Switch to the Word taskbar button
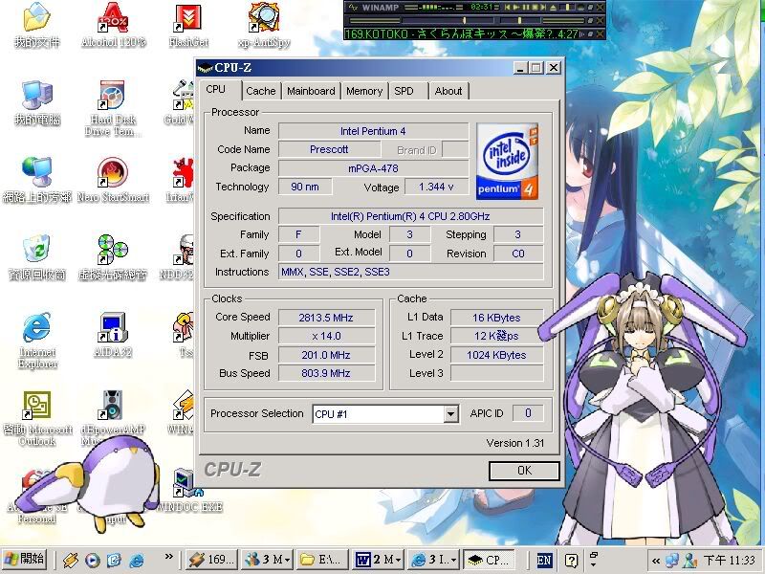The image size is (765, 574). [x=377, y=560]
